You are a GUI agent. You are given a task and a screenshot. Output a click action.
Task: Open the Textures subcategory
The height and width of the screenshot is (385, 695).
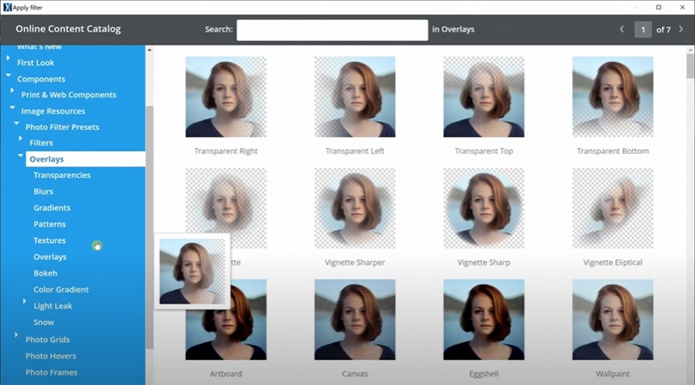50,240
